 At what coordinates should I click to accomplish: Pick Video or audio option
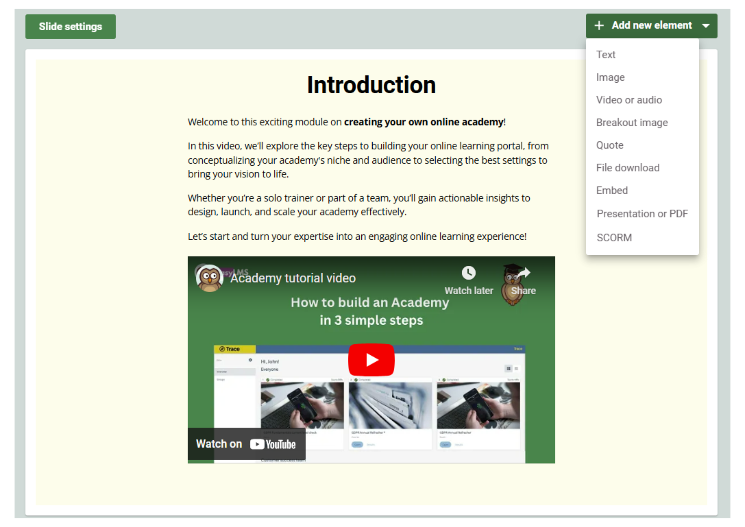coord(629,100)
